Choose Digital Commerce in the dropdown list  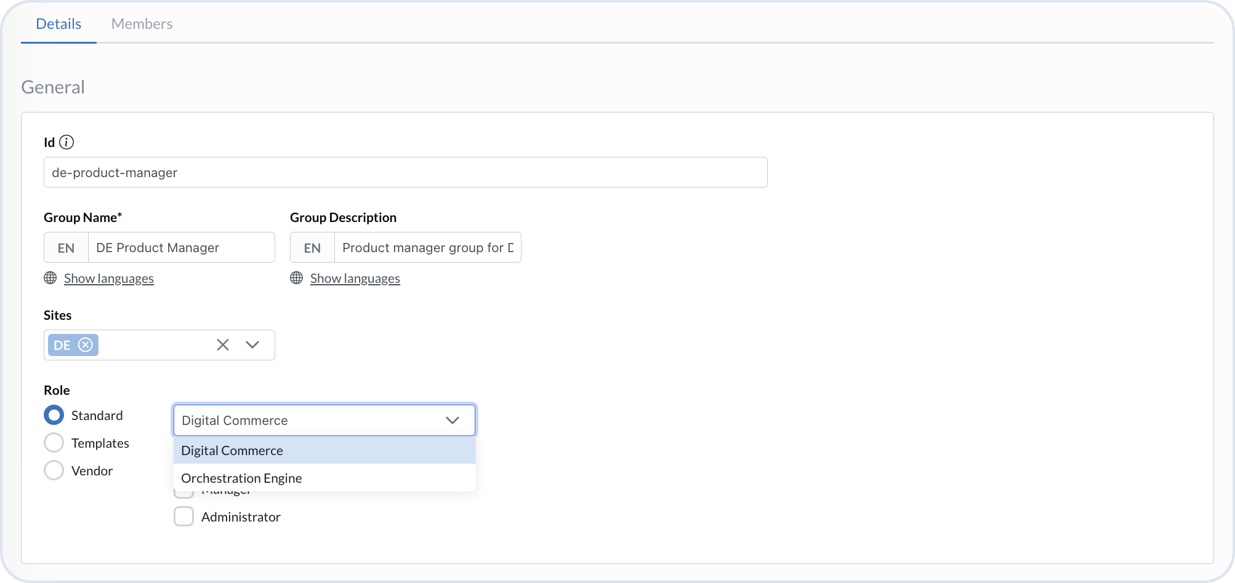tap(232, 450)
